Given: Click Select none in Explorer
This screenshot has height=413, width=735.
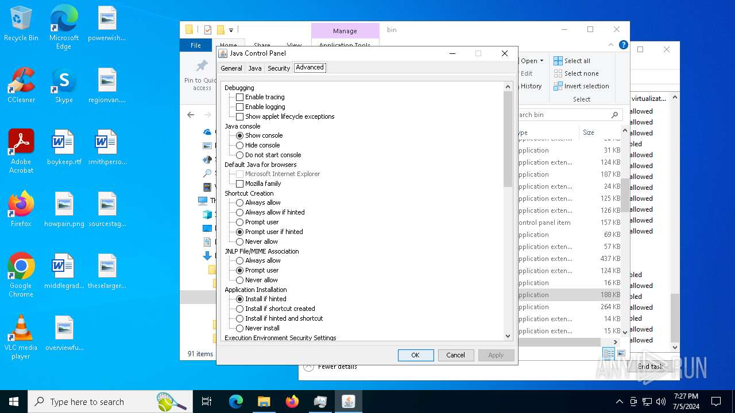Looking at the screenshot, I should click(x=576, y=73).
